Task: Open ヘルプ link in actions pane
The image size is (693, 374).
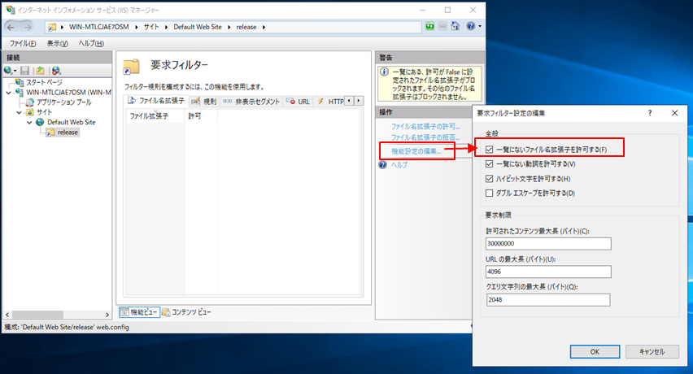Action: [x=399, y=165]
